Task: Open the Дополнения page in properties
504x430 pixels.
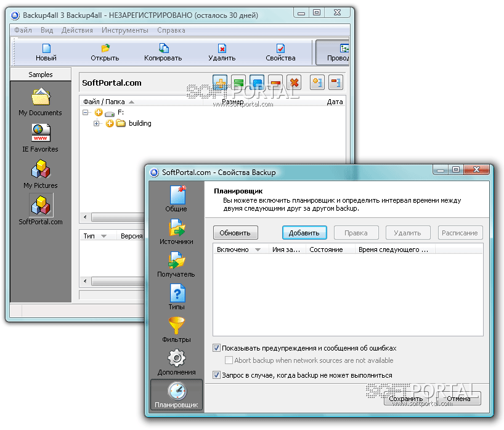Action: click(x=176, y=363)
